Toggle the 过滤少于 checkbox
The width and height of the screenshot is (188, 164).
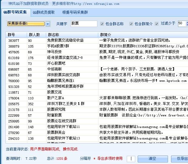(156, 24)
